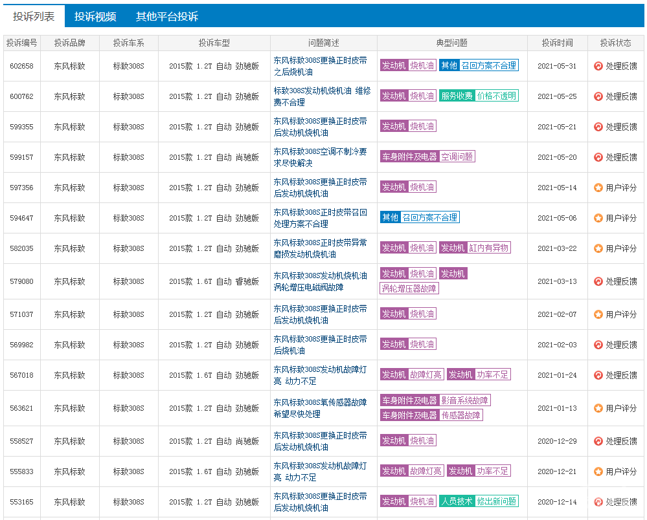This screenshot has height=520, width=647.
Task: Click date cell 2021-05-31
Action: tap(557, 66)
